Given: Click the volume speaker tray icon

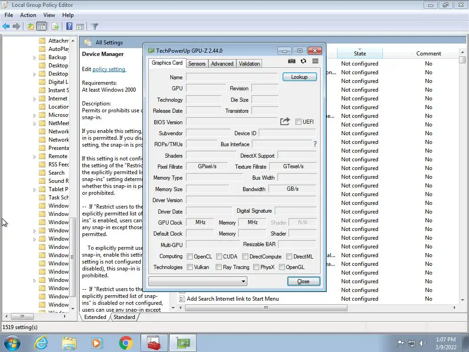Looking at the screenshot, I should [423, 343].
